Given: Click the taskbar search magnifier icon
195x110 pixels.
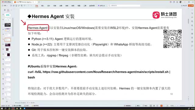Looking at the screenshot, I should pos(5,108).
